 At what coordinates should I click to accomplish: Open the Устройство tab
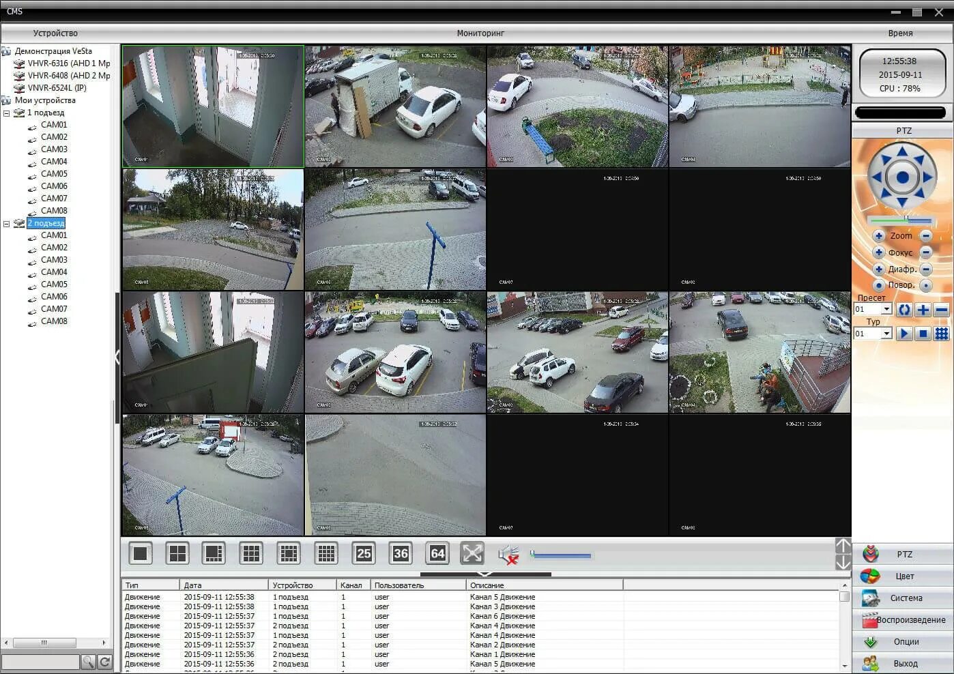[x=55, y=33]
